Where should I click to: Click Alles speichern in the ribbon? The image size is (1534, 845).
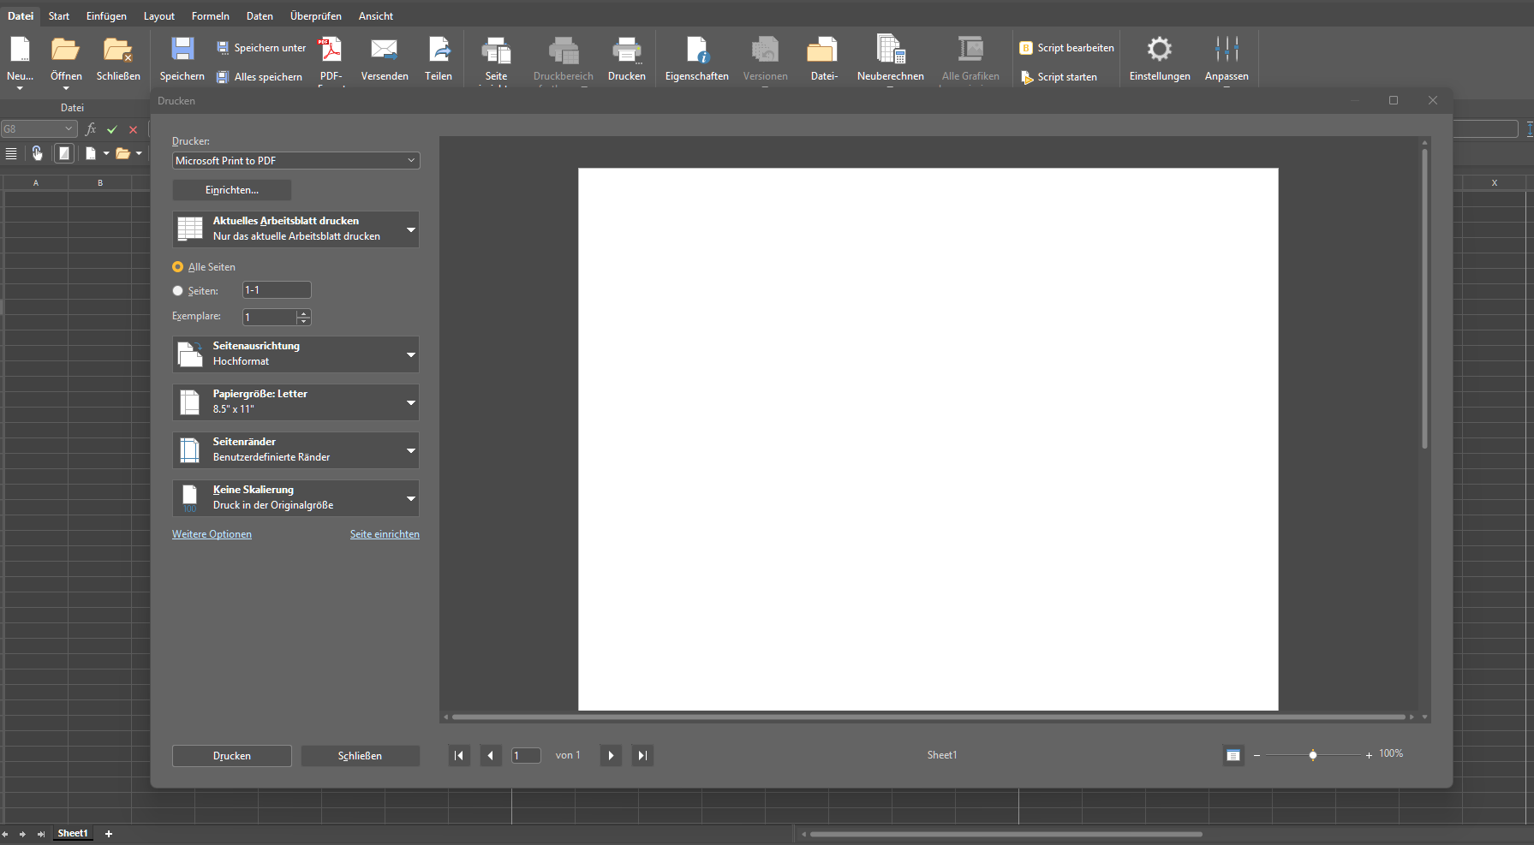(x=259, y=77)
